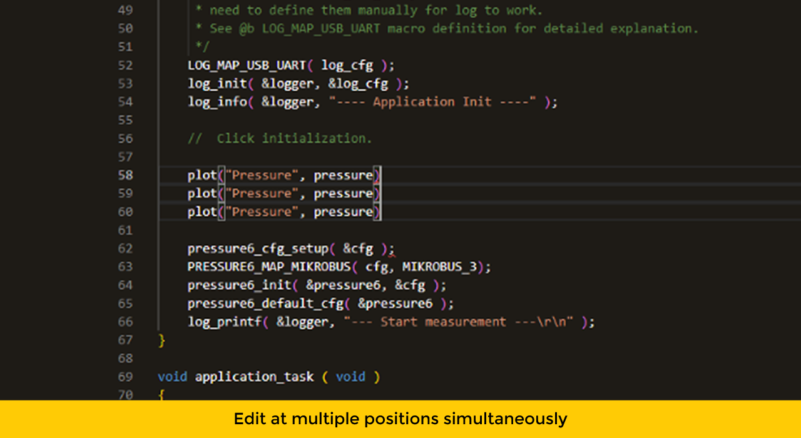Select line number 62 in the gutter
Viewport: 801px width, 438px height.
125,248
